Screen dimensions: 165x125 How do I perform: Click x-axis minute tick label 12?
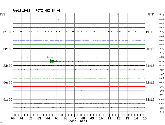118,118
